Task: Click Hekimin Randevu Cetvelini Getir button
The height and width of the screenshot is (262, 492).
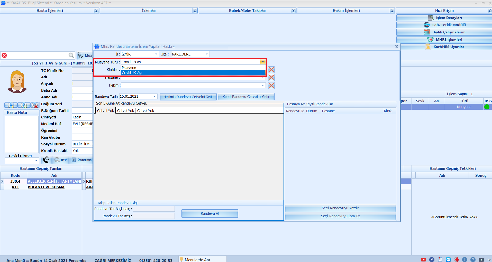Action: point(188,97)
